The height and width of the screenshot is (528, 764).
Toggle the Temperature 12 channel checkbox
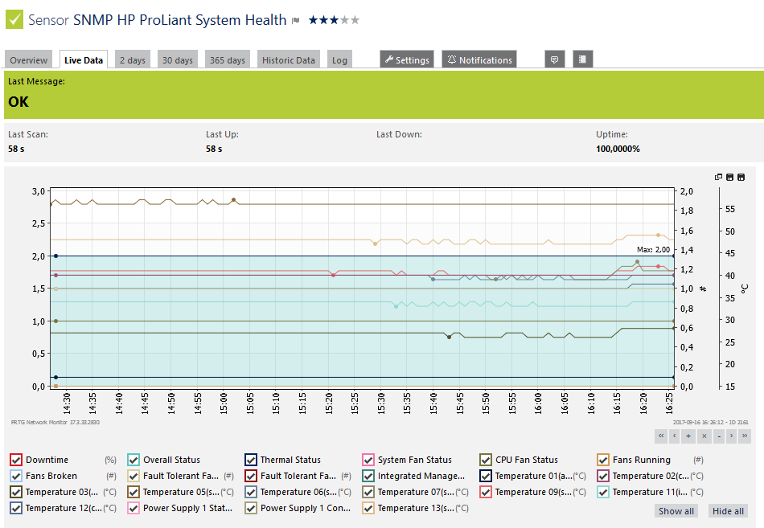coord(16,508)
